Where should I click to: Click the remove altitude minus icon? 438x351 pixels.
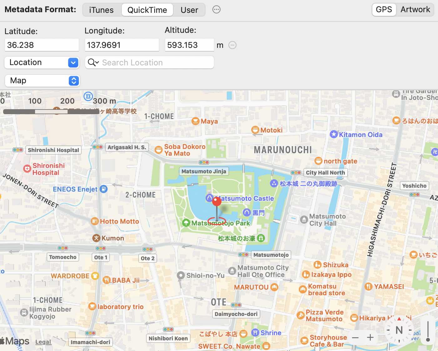(x=232, y=45)
